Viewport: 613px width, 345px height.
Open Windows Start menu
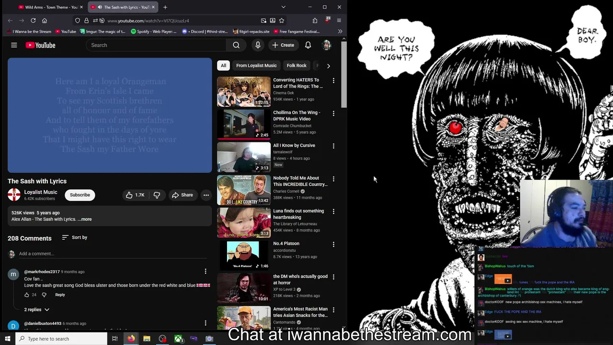[7, 339]
